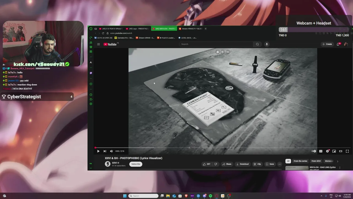Toggle the autoplay switch in player
Viewport: 353px width, 199px height.
click(314, 151)
